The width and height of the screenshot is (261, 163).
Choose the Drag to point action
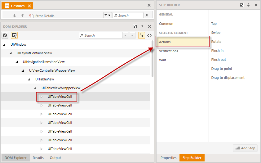tap(222, 69)
